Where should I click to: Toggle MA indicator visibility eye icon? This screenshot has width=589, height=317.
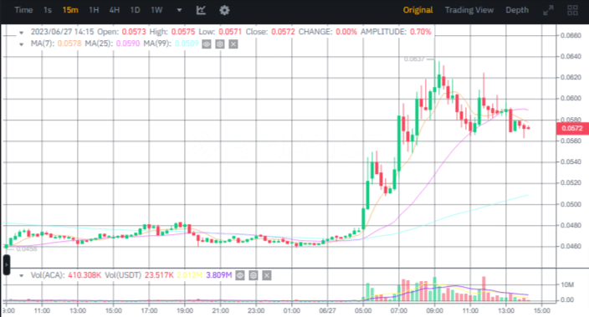(x=206, y=44)
